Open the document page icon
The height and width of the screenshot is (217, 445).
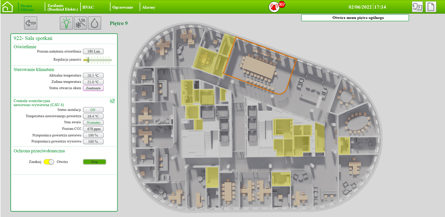tap(431, 7)
